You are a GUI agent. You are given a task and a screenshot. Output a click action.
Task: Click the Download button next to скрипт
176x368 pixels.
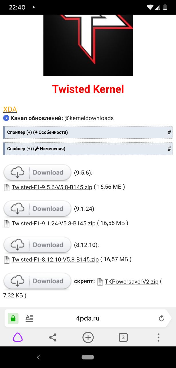[x=37, y=281]
